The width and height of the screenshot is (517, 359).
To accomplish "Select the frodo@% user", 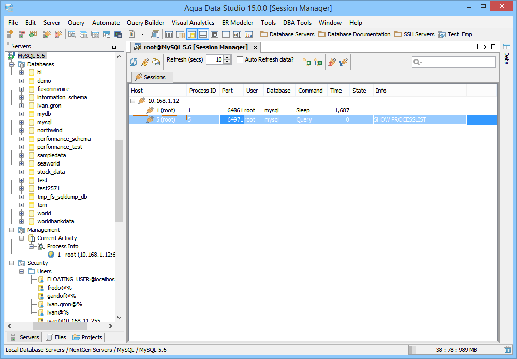I will (60, 288).
